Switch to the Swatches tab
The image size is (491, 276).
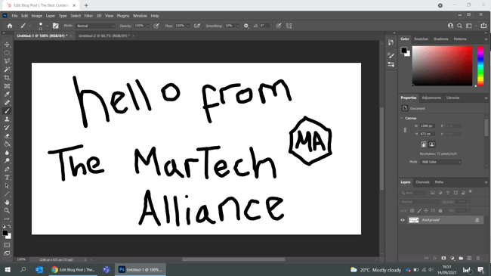click(421, 39)
